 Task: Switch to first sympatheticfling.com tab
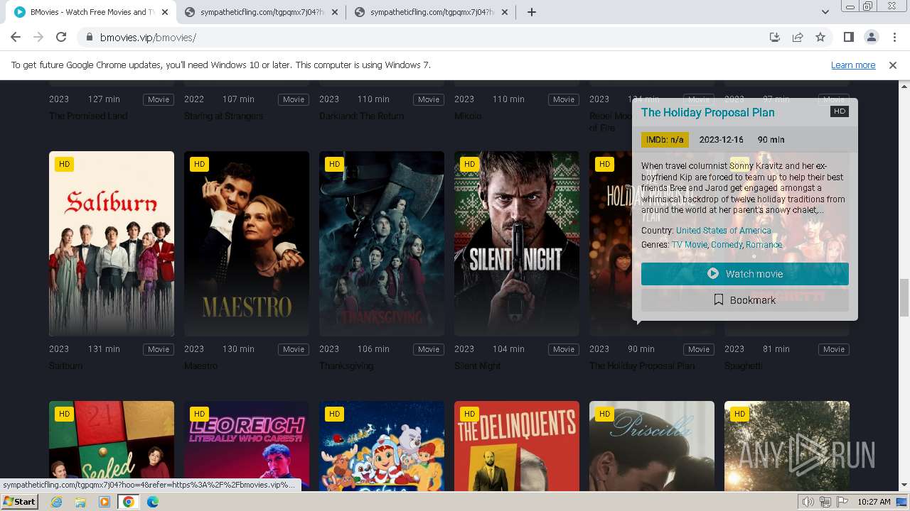pos(261,12)
